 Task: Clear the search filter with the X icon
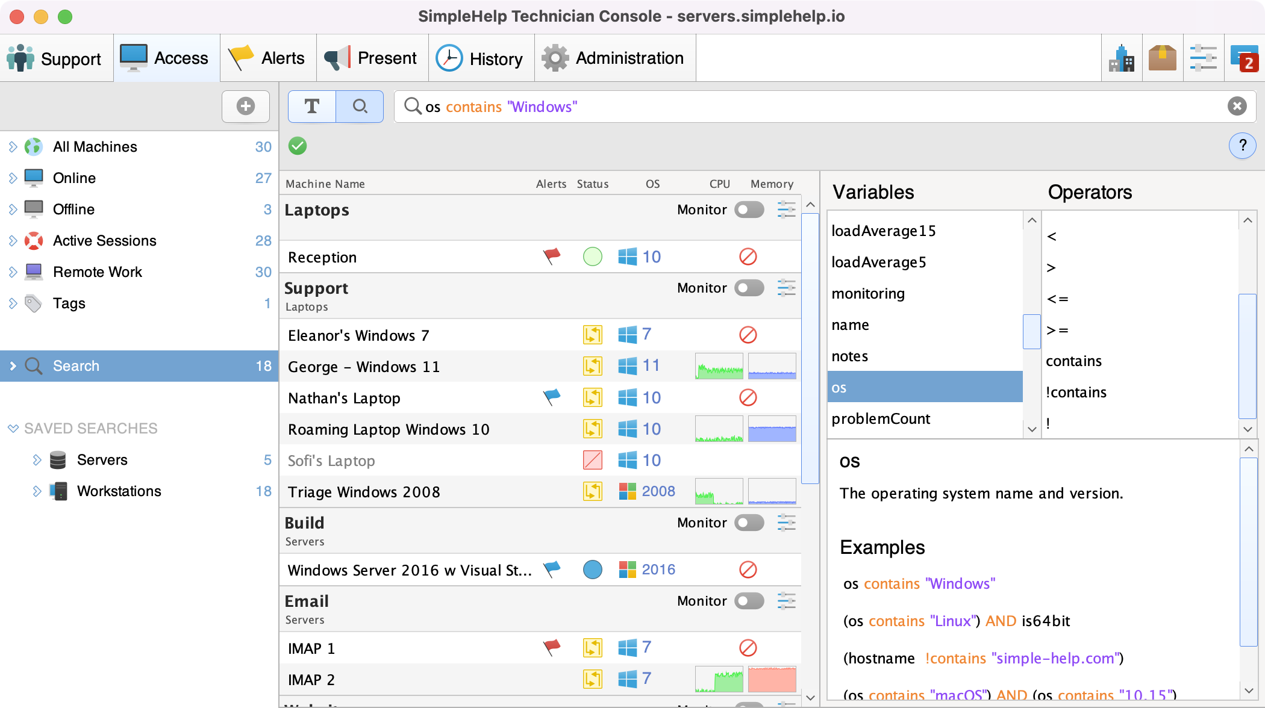click(x=1237, y=107)
